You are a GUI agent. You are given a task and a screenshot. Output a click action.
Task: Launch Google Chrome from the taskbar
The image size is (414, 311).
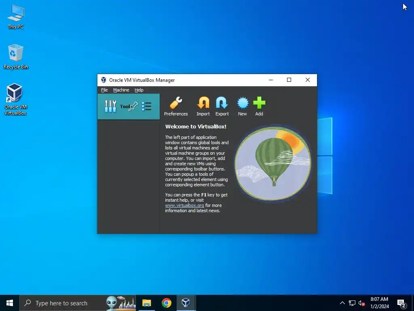click(166, 303)
